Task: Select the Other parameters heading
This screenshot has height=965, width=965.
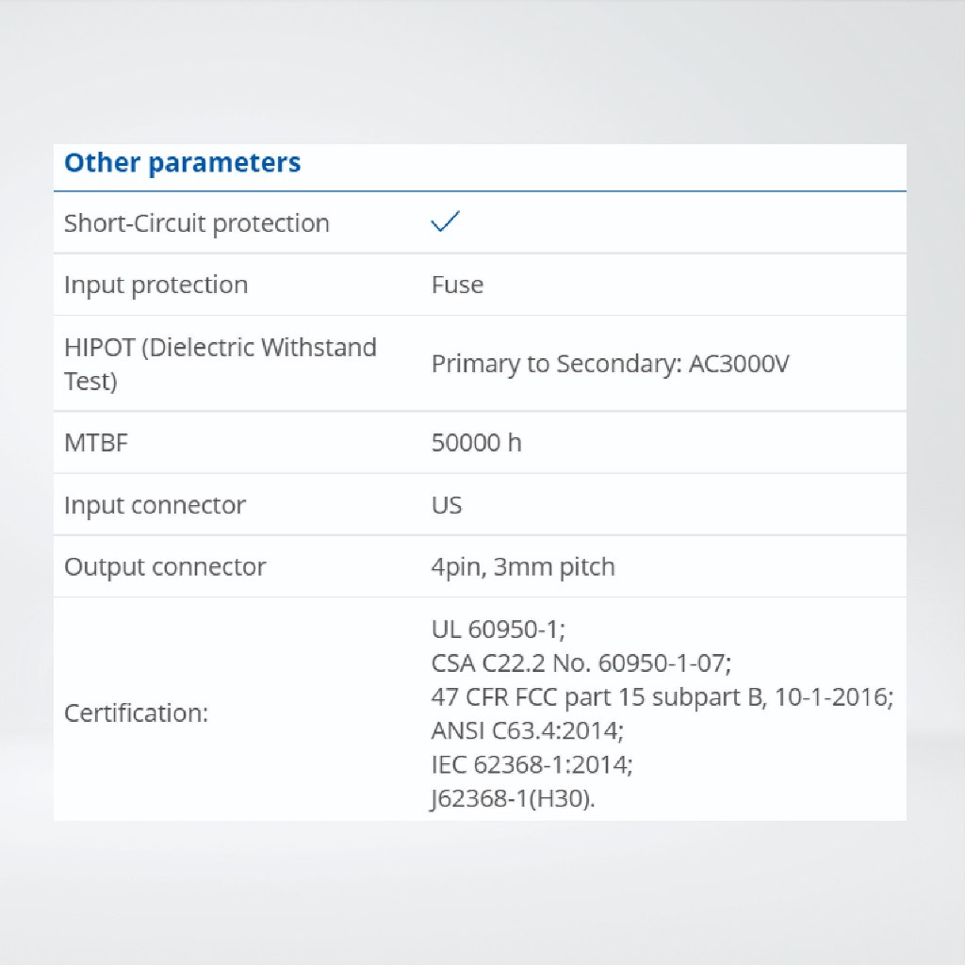Action: 182,163
